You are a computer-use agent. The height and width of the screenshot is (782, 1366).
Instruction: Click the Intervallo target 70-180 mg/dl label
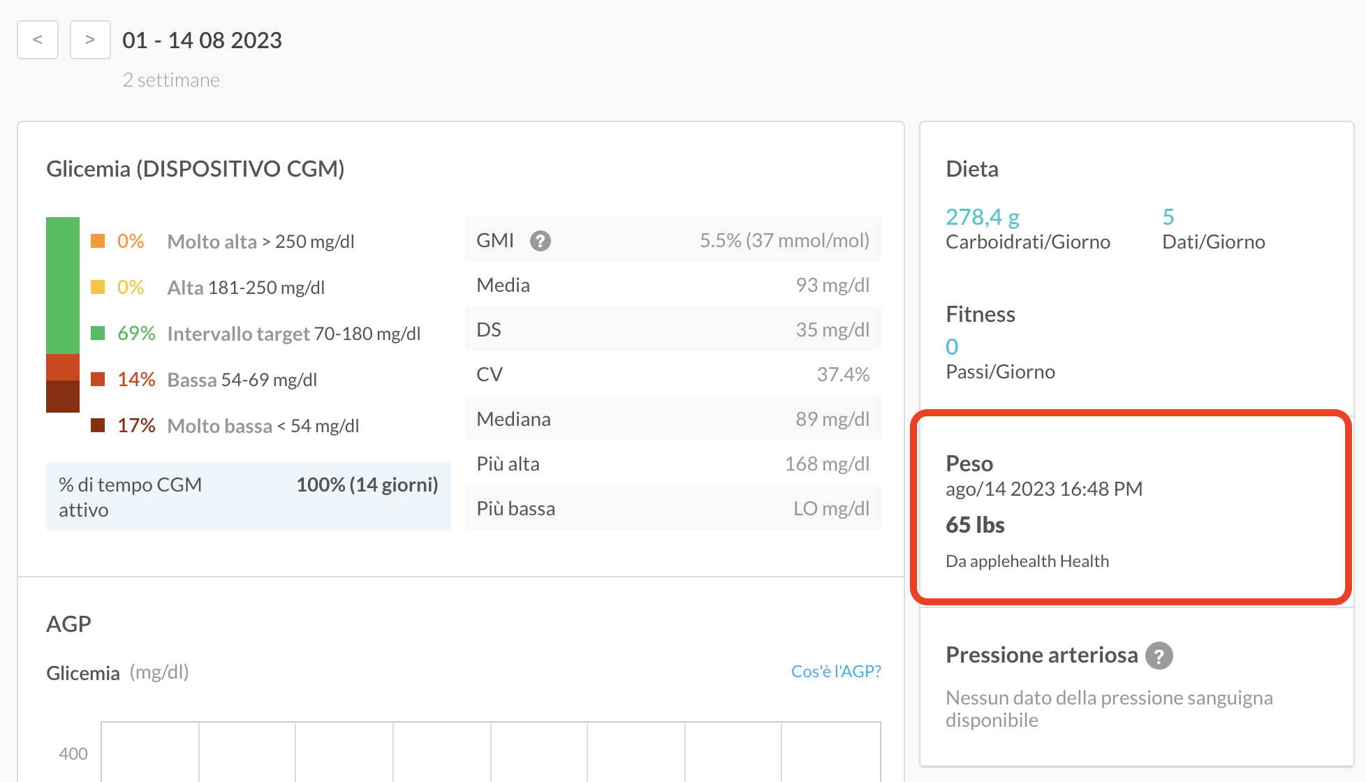click(294, 334)
